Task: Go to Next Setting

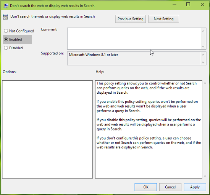Action: pos(163,19)
